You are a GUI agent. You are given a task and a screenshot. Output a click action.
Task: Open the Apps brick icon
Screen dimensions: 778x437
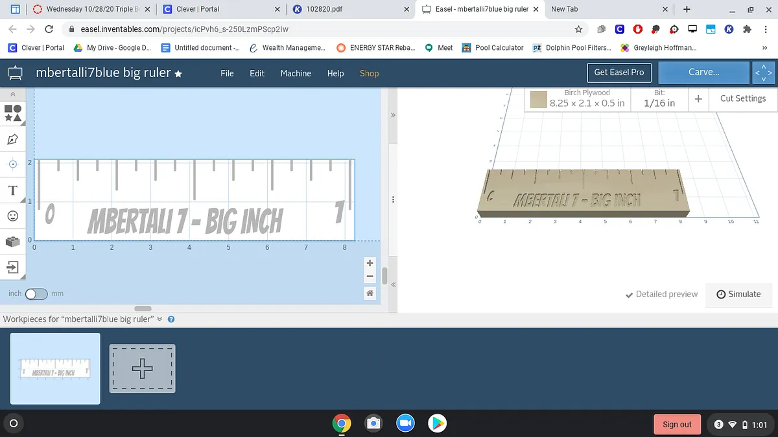(13, 241)
